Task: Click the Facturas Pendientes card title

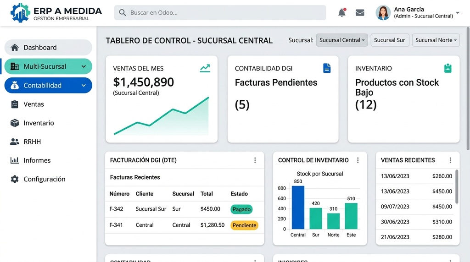Action: (x=276, y=82)
